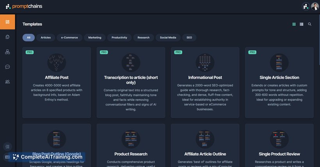Filter templates by Social Media
320x167 pixels.
(x=168, y=38)
